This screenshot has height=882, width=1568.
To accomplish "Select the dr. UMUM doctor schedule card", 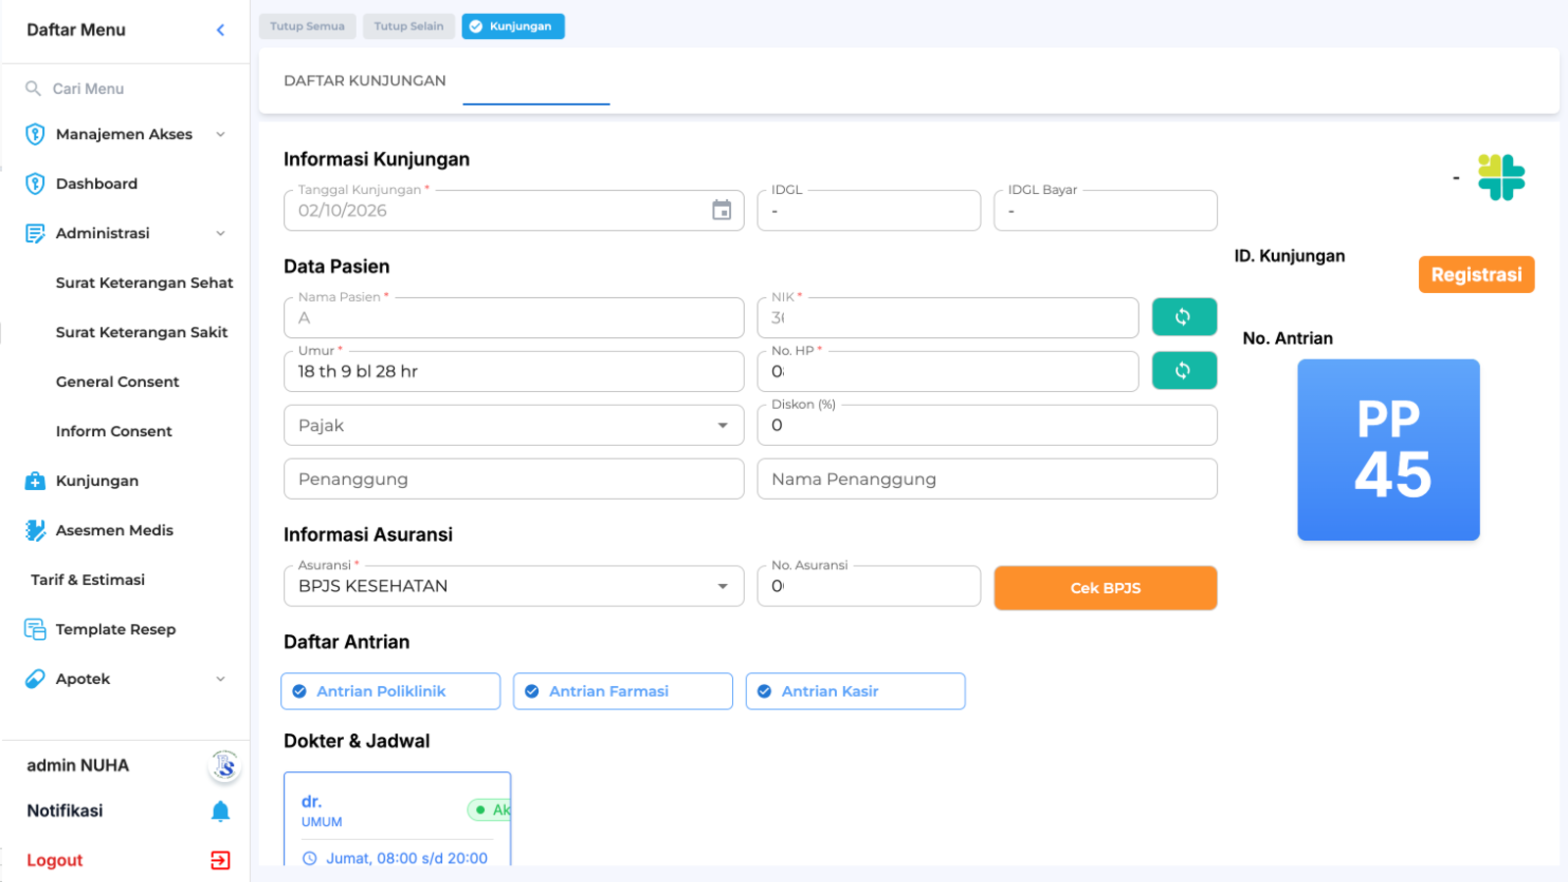I will (x=397, y=819).
